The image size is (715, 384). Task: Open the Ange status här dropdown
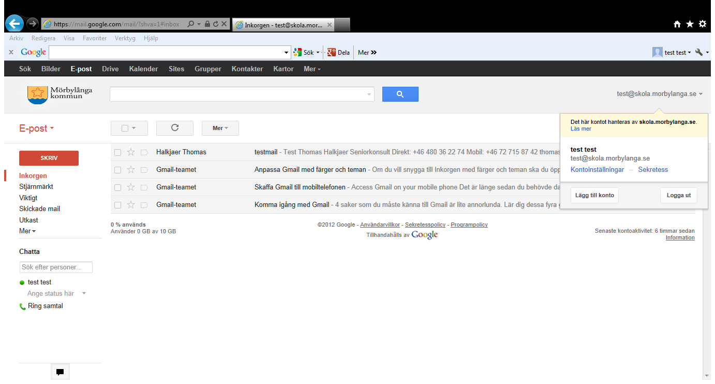click(x=84, y=294)
